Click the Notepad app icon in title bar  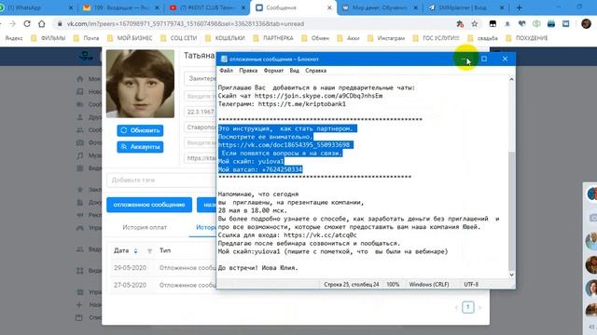click(224, 59)
